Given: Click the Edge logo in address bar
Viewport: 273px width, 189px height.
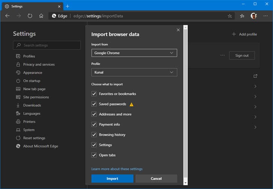Looking at the screenshot, I should tap(54, 16).
